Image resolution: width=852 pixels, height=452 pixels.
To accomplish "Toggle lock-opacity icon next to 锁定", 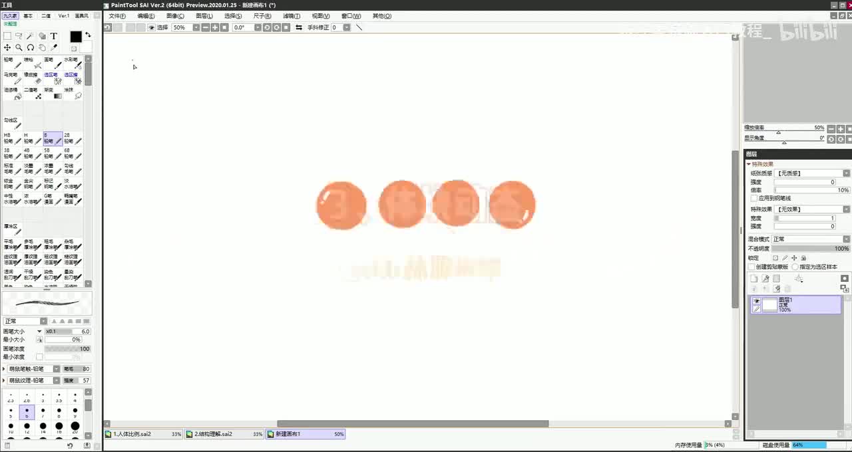I will (x=775, y=258).
